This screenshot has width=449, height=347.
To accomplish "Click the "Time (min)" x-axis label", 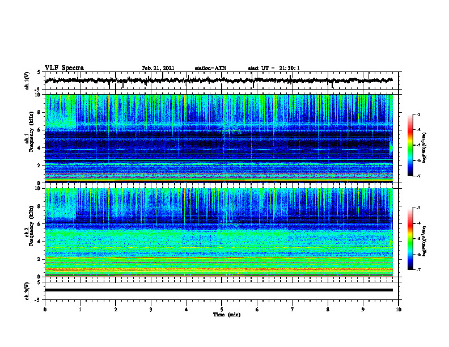I will 227,315.
